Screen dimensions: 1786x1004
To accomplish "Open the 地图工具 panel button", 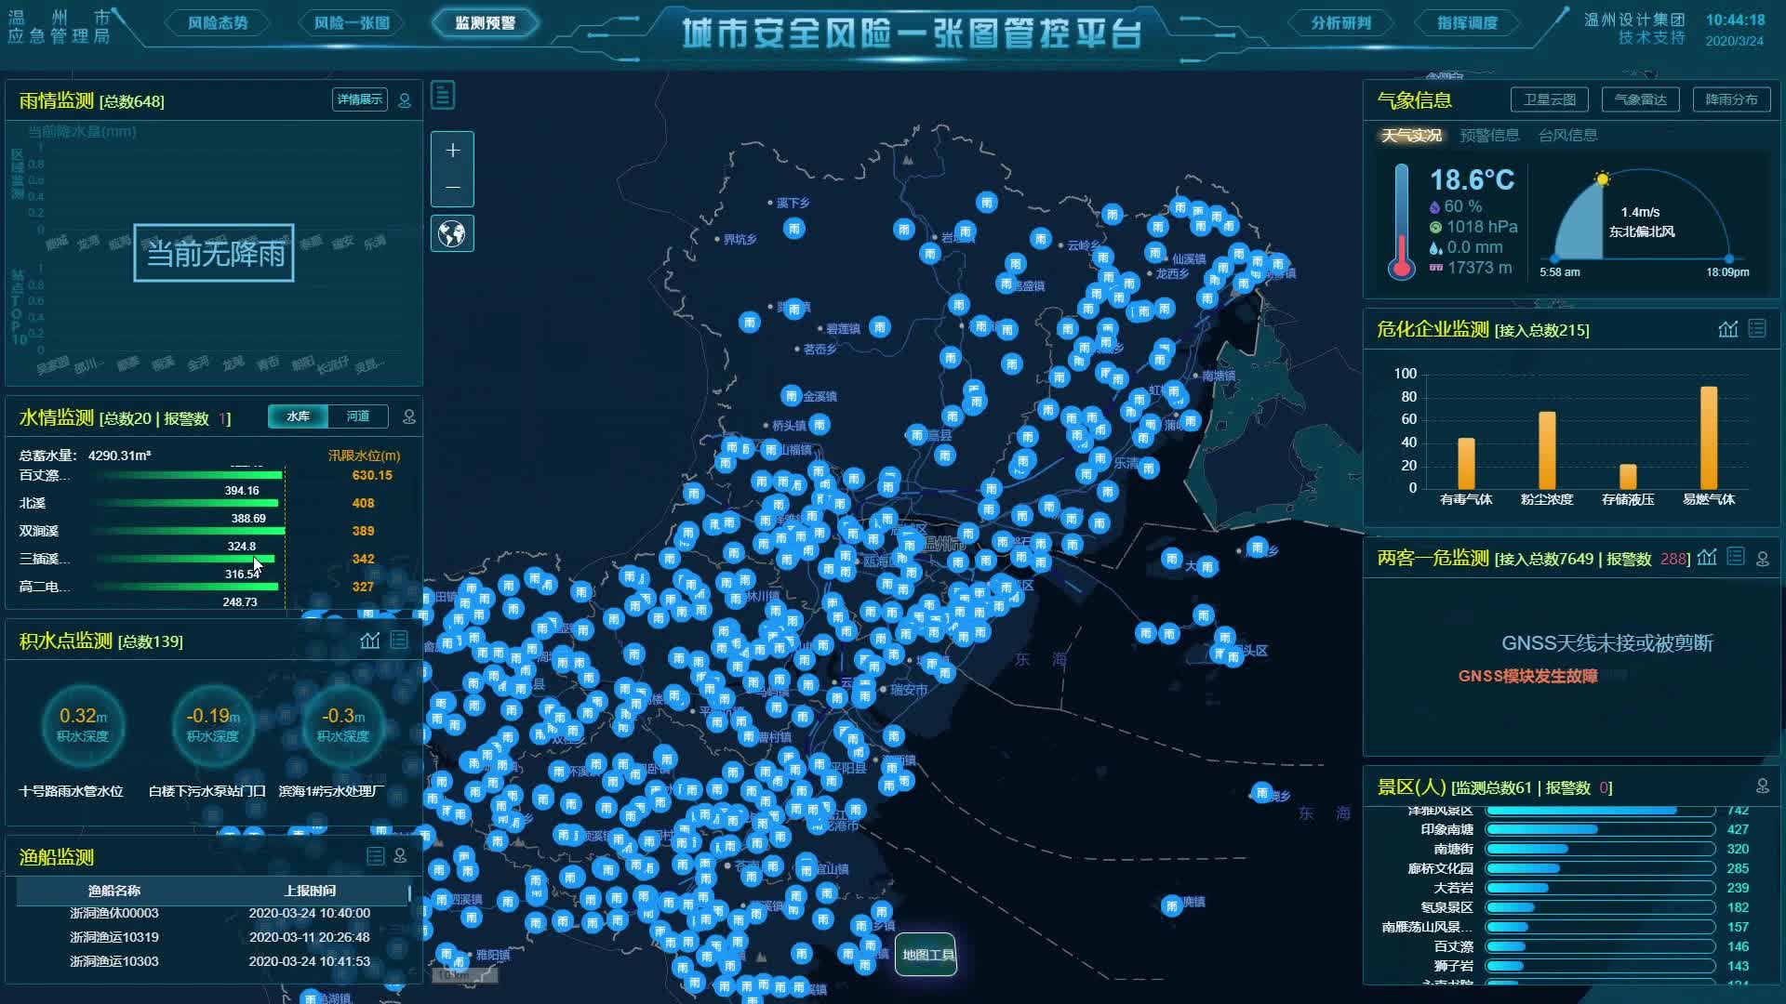I will click(x=926, y=955).
